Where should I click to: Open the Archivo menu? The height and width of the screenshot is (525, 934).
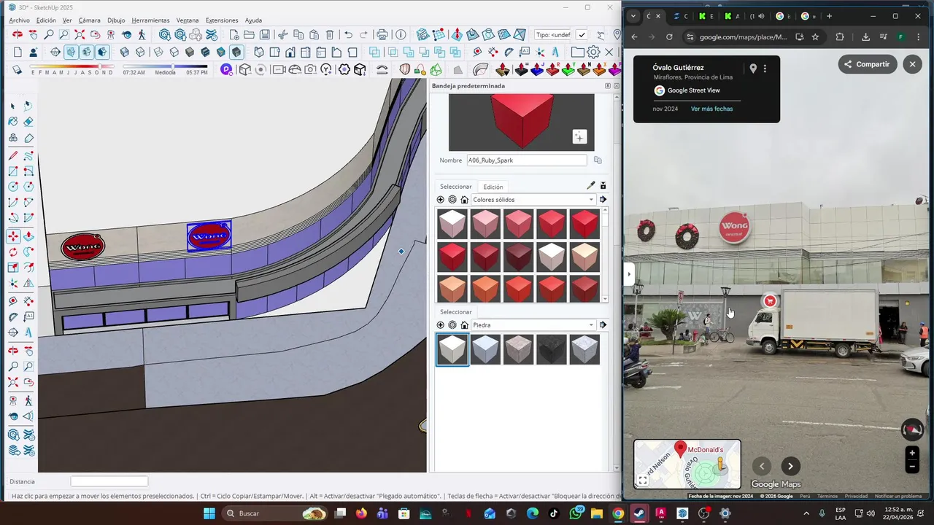pyautogui.click(x=20, y=20)
